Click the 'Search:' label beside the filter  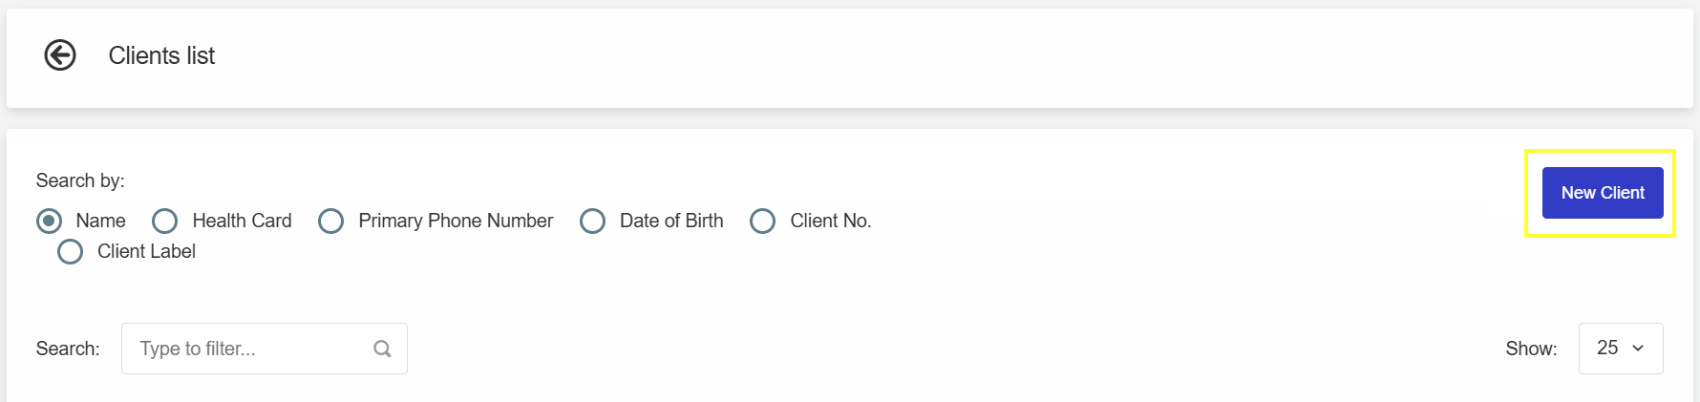[x=68, y=349]
